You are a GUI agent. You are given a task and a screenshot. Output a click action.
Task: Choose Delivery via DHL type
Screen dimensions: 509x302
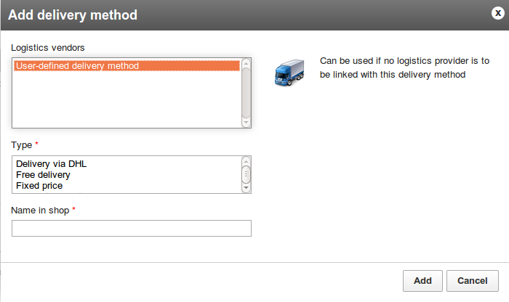[x=51, y=164]
